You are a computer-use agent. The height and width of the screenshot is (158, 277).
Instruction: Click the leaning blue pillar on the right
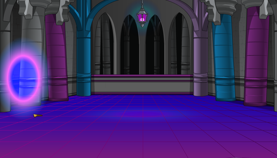pos(224,57)
